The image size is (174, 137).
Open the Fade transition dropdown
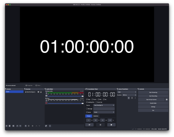(x=127, y=92)
